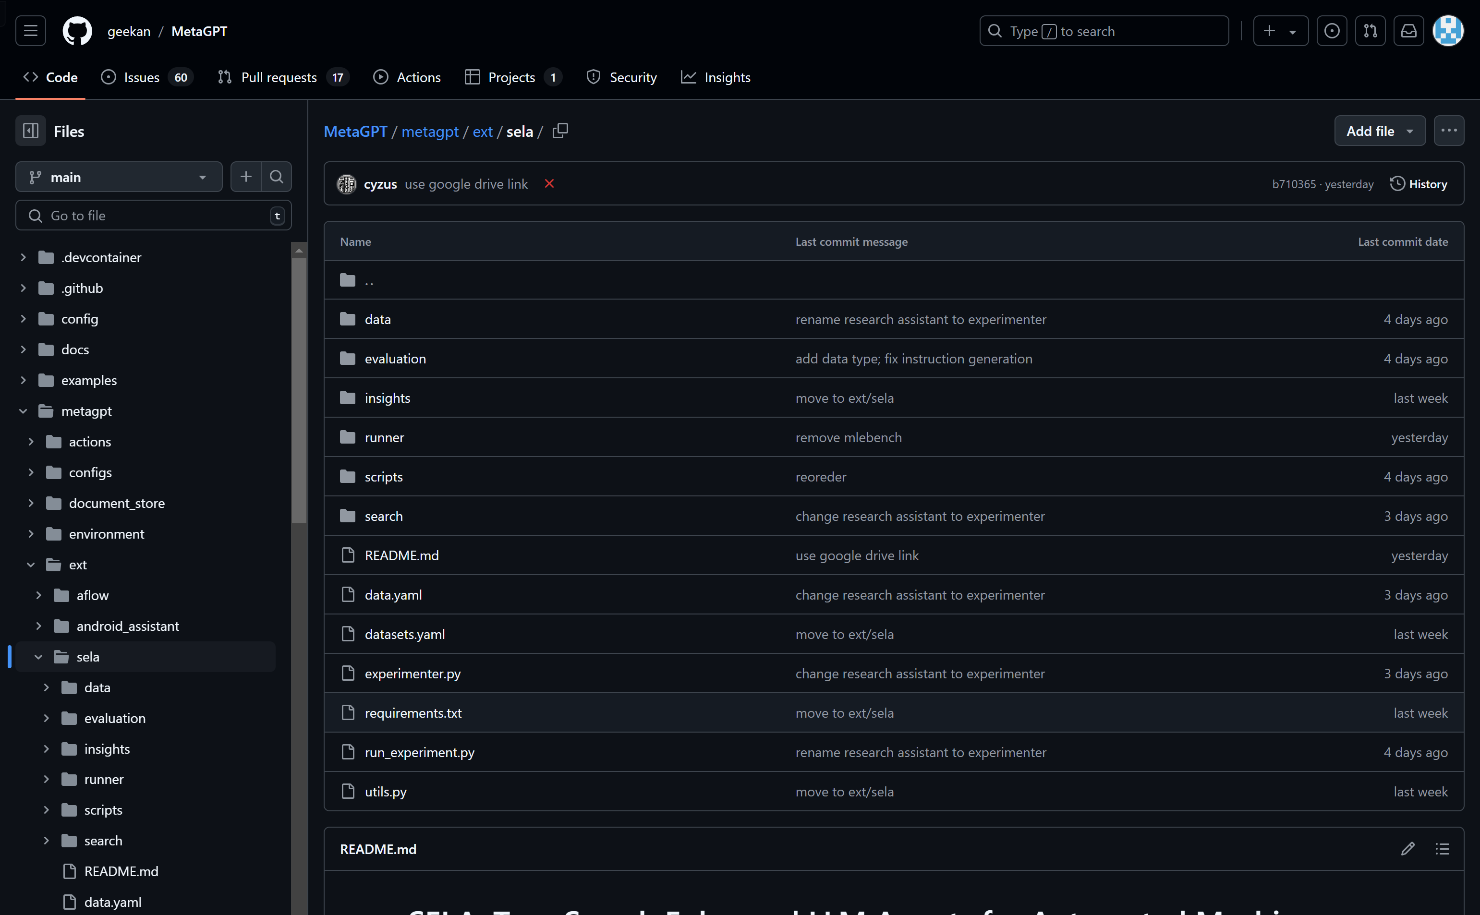
Task: Open 'use google drive link' latest commit message
Action: (x=466, y=184)
